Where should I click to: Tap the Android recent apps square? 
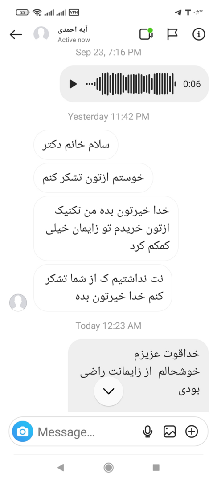pyautogui.click(x=156, y=467)
